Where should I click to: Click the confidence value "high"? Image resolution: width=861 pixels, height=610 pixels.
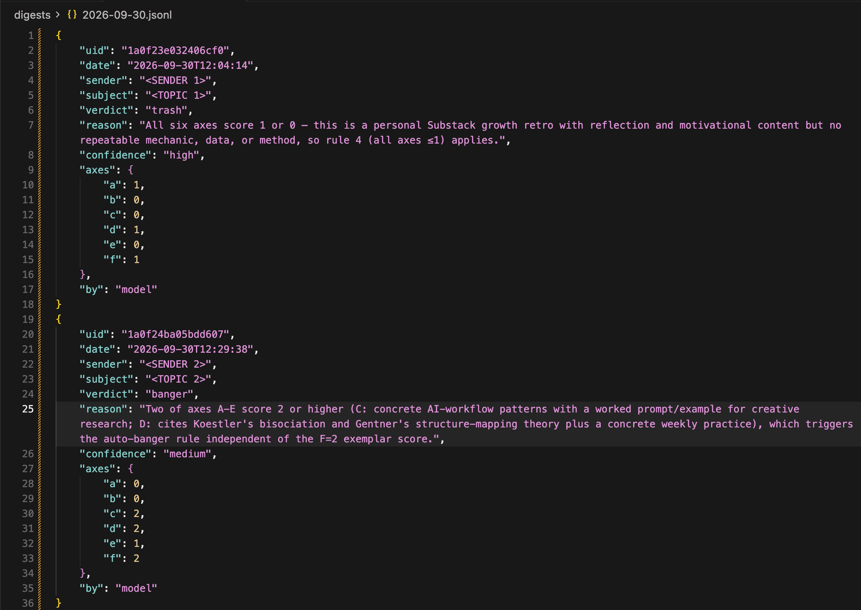(x=181, y=155)
